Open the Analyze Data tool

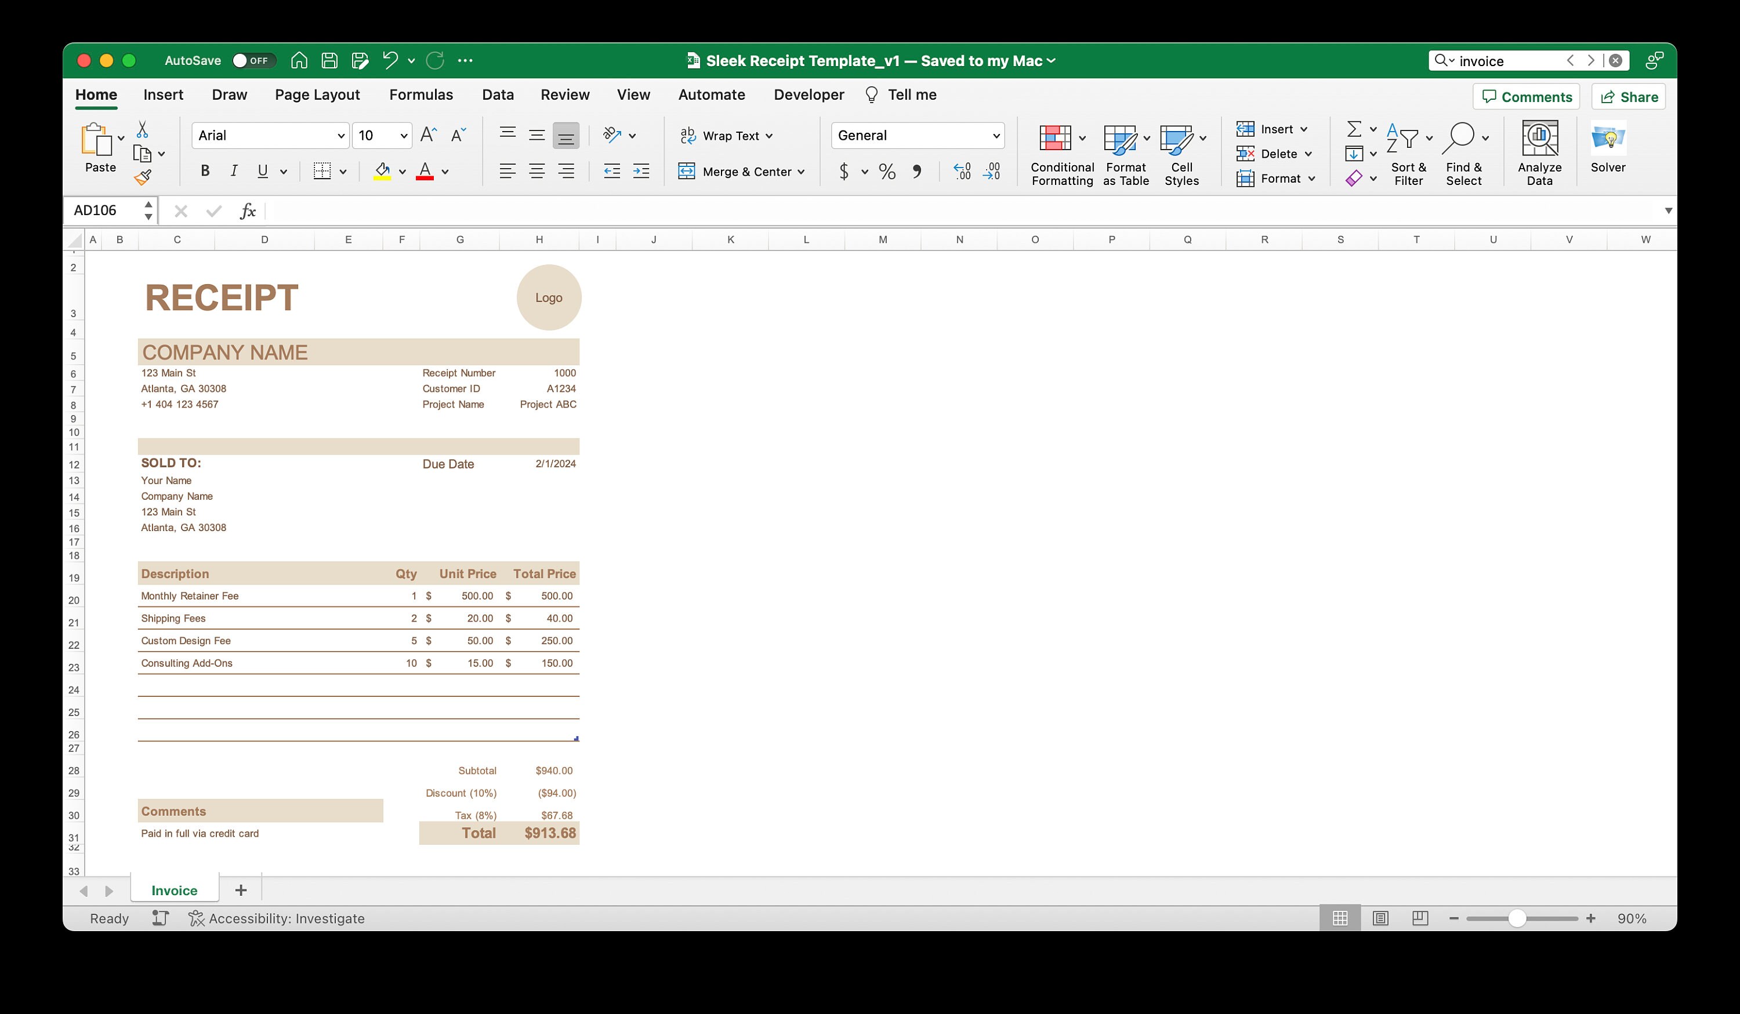tap(1539, 153)
